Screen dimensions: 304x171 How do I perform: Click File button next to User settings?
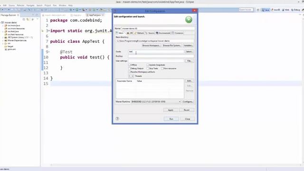[x=189, y=61]
